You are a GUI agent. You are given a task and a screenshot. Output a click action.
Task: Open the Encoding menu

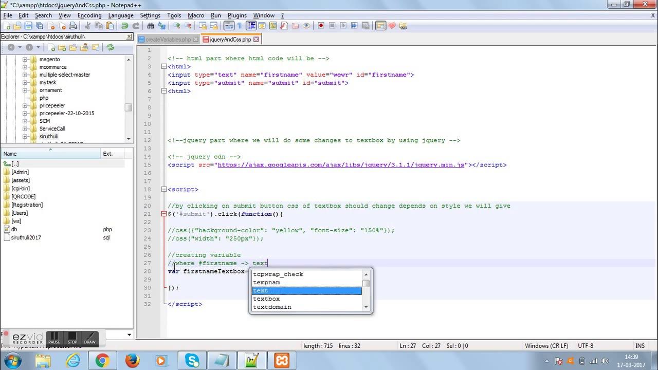(89, 15)
